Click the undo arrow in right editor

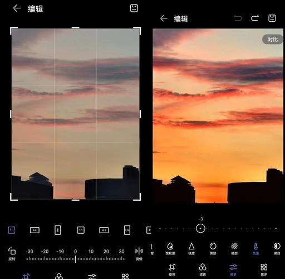coord(238,18)
